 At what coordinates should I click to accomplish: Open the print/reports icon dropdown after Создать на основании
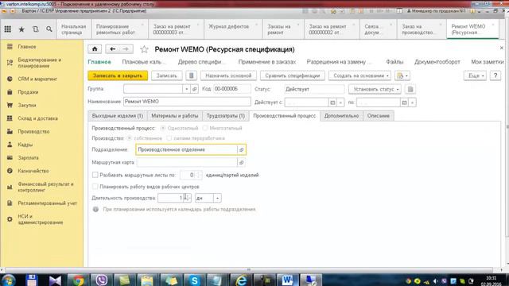(x=402, y=75)
